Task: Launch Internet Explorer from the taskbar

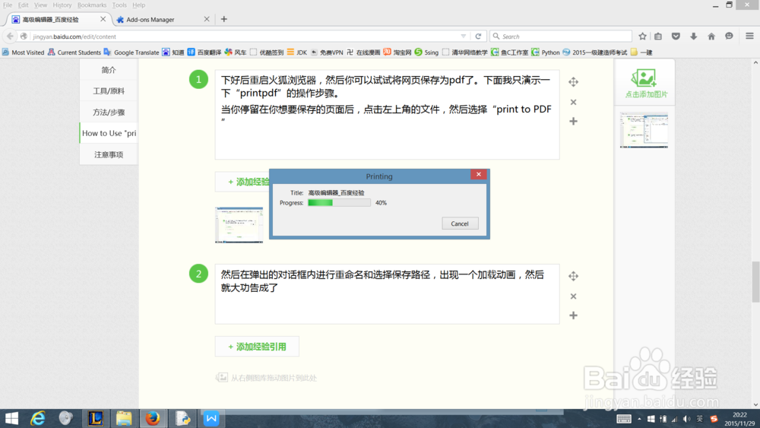Action: (x=38, y=418)
